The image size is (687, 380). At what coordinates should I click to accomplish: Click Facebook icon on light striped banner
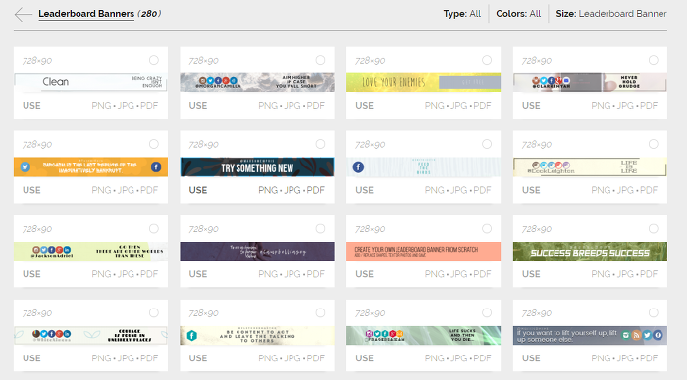[358, 167]
